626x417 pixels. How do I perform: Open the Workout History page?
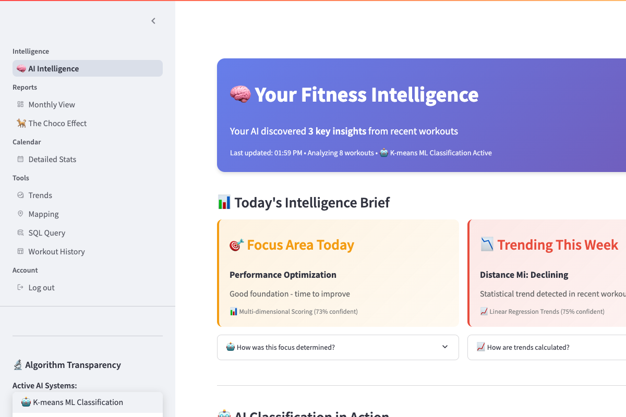click(x=56, y=251)
